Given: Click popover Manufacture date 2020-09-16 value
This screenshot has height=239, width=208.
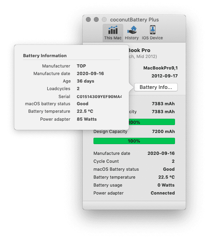Looking at the screenshot, I should [90, 73].
